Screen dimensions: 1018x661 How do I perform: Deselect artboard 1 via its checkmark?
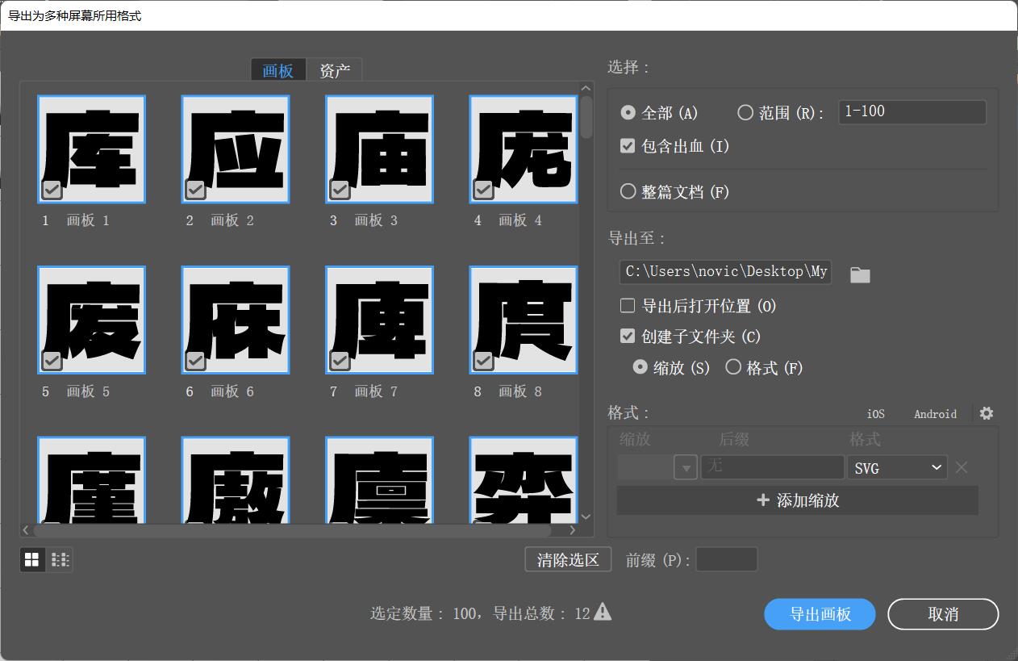pyautogui.click(x=51, y=190)
